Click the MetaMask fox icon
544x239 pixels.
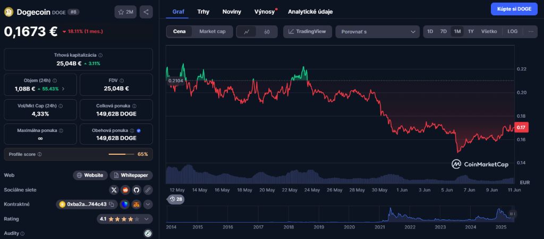(137, 204)
